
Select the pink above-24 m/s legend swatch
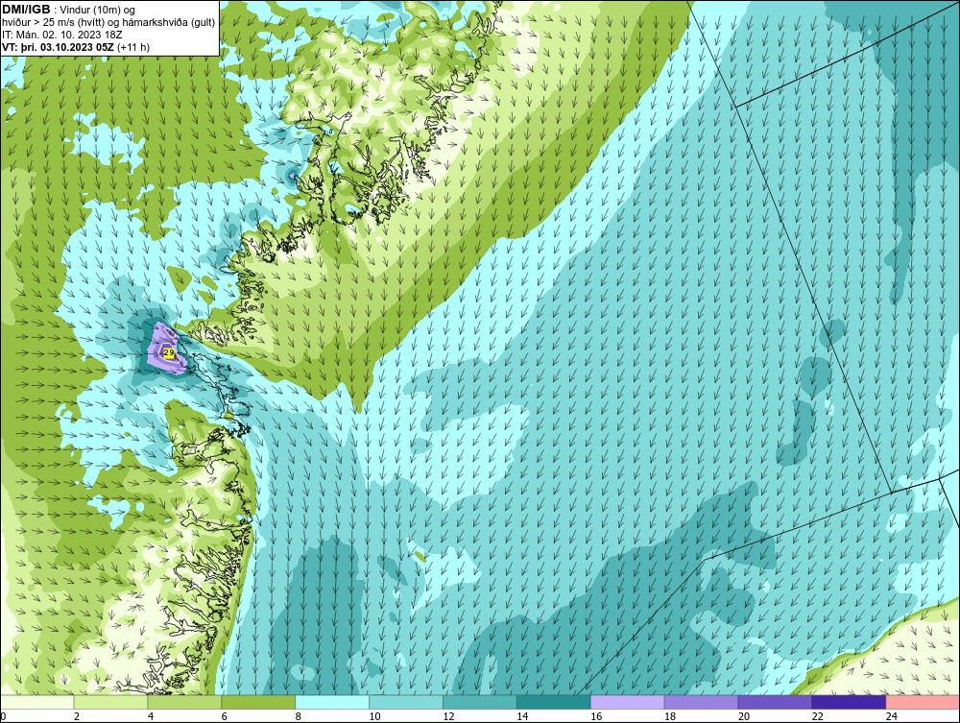click(923, 702)
